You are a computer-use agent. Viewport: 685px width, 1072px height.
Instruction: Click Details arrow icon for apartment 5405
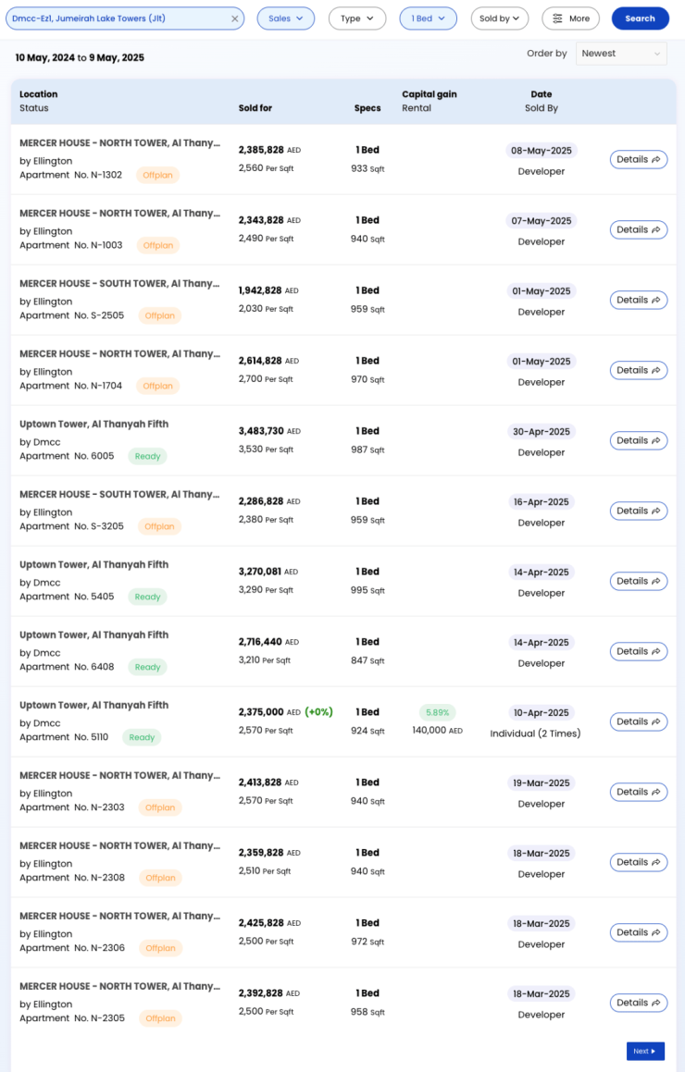click(655, 581)
